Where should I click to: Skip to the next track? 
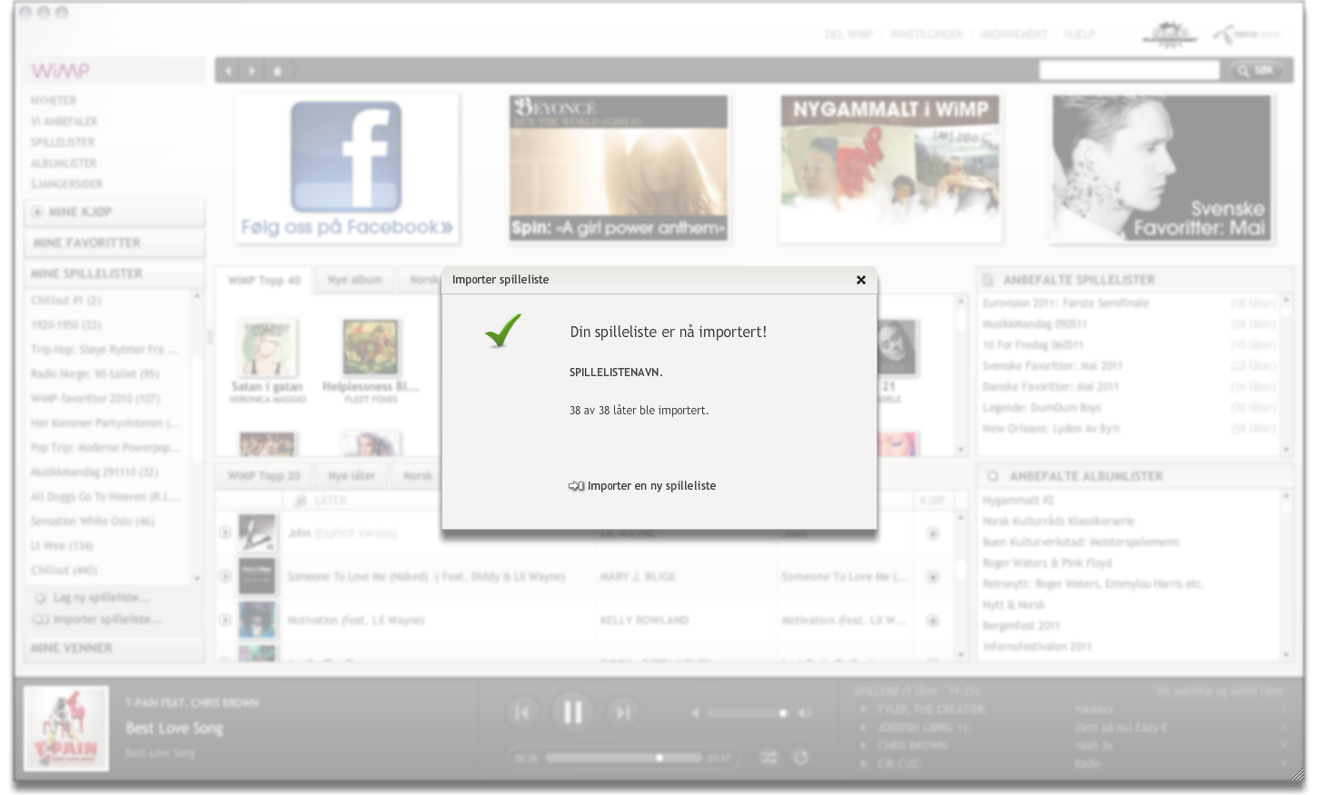[622, 713]
